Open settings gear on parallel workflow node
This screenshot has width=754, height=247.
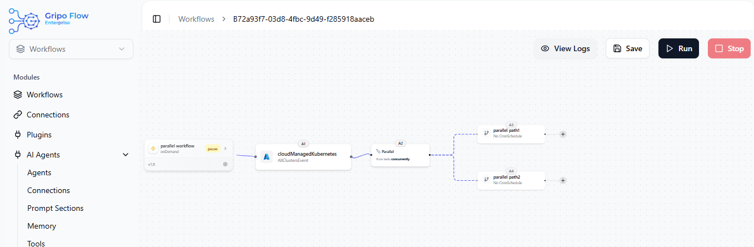225,164
